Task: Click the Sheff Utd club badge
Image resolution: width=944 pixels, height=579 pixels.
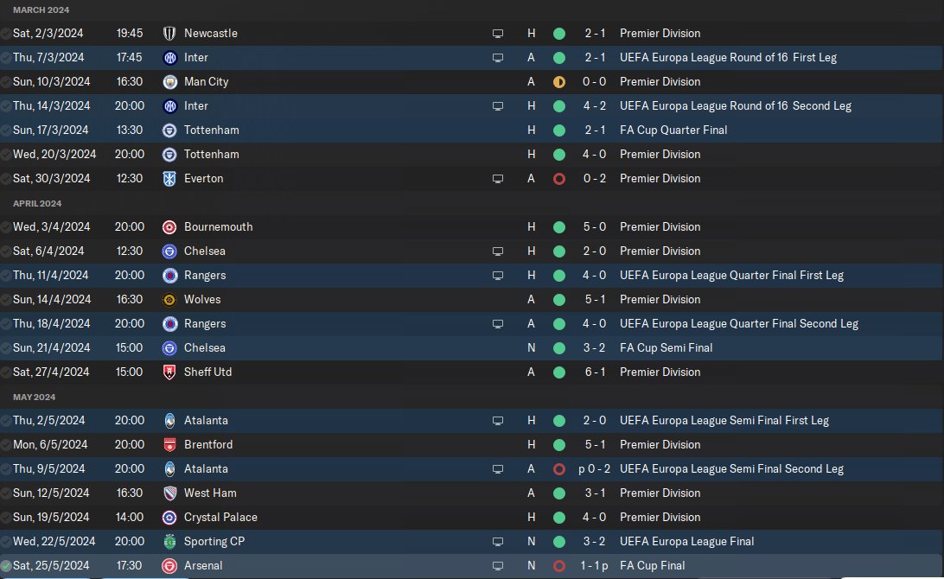Action: pos(169,372)
